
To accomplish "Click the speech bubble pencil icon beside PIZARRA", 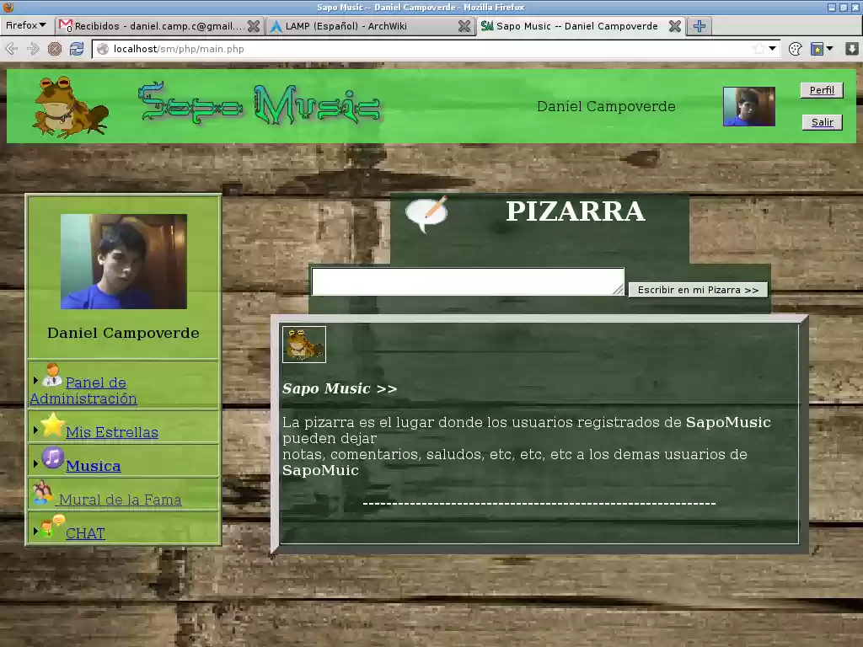I will 428,213.
